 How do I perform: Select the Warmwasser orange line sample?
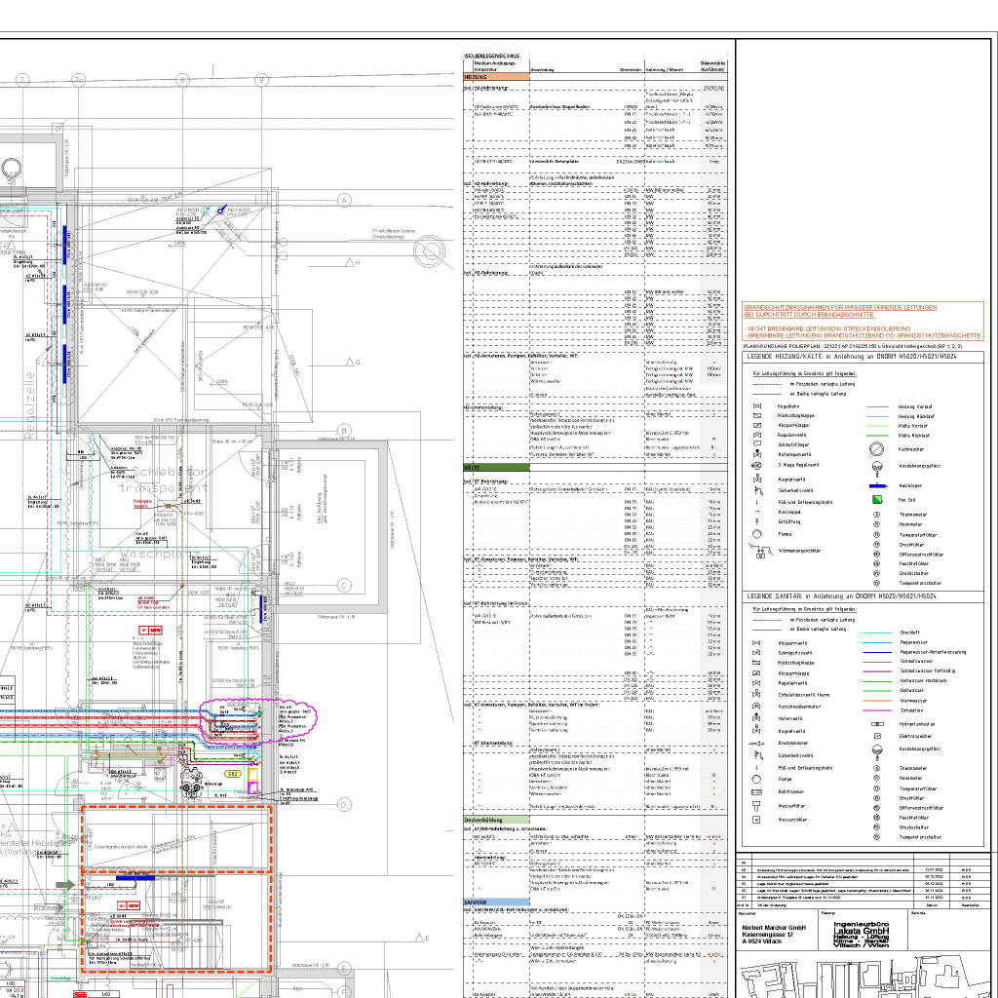[x=877, y=699]
